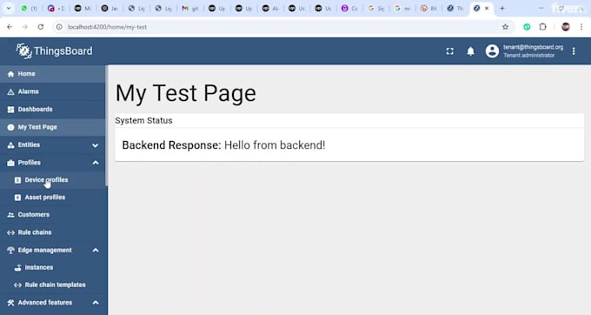591x315 pixels.
Task: Click the Rule chains arrows icon
Action: tap(10, 232)
